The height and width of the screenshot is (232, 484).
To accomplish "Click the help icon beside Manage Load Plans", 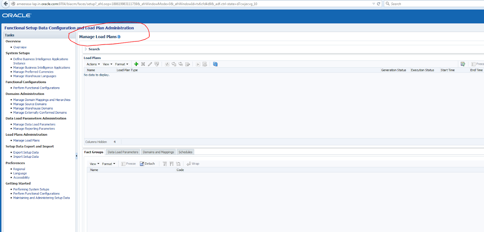I will [x=119, y=37].
